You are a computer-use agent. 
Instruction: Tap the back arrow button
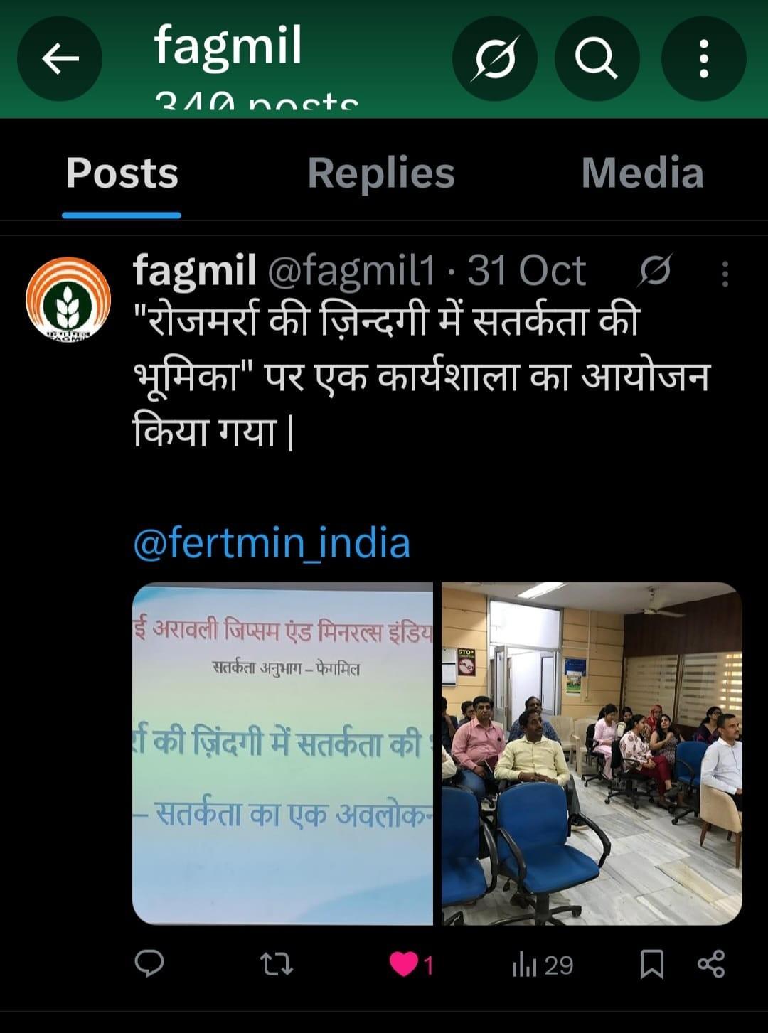(x=60, y=58)
